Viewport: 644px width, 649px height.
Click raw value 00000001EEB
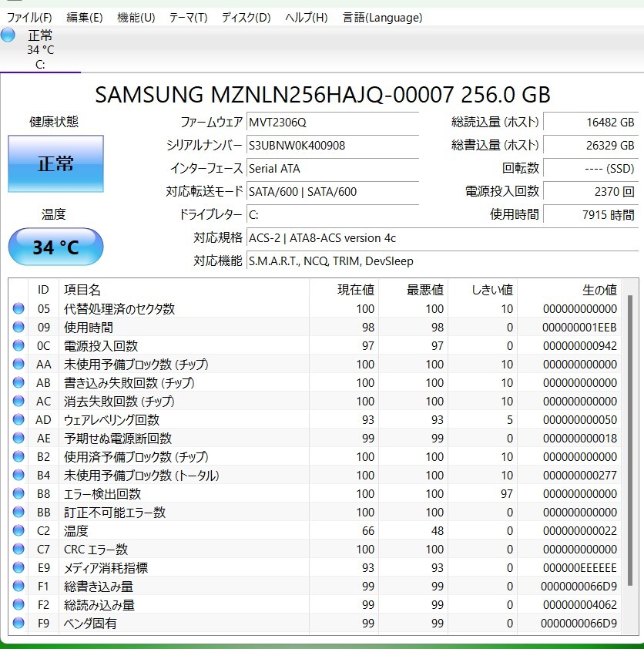pos(579,328)
